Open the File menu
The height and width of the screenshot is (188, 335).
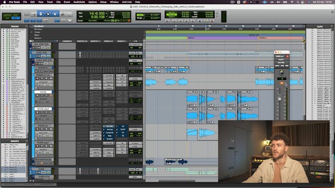[x=25, y=2]
